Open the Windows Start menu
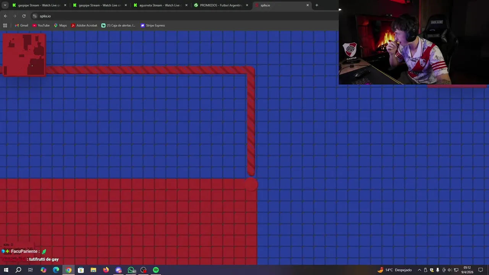Image resolution: width=489 pixels, height=275 pixels. 6,270
